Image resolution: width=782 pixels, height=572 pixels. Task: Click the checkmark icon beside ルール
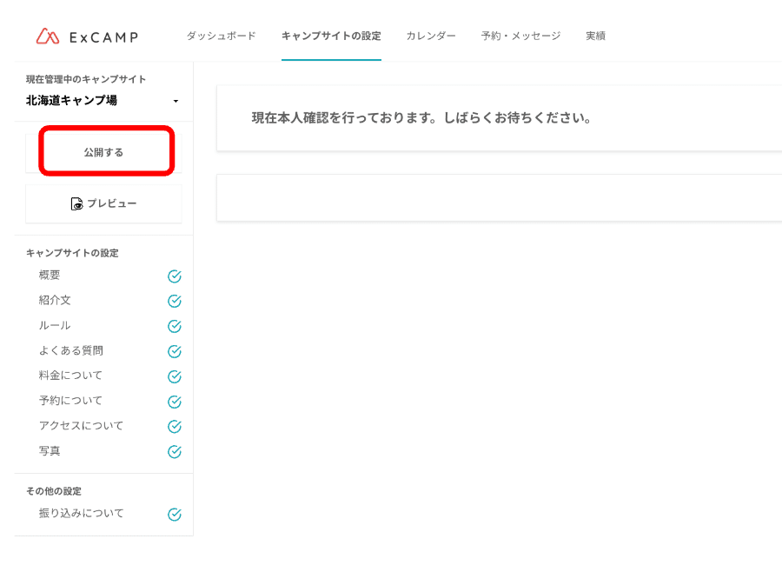click(x=175, y=326)
